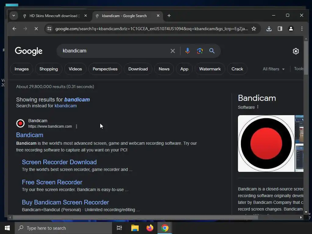Click the Chrome forward arrow
This screenshot has width=312, height=234.
click(25, 29)
